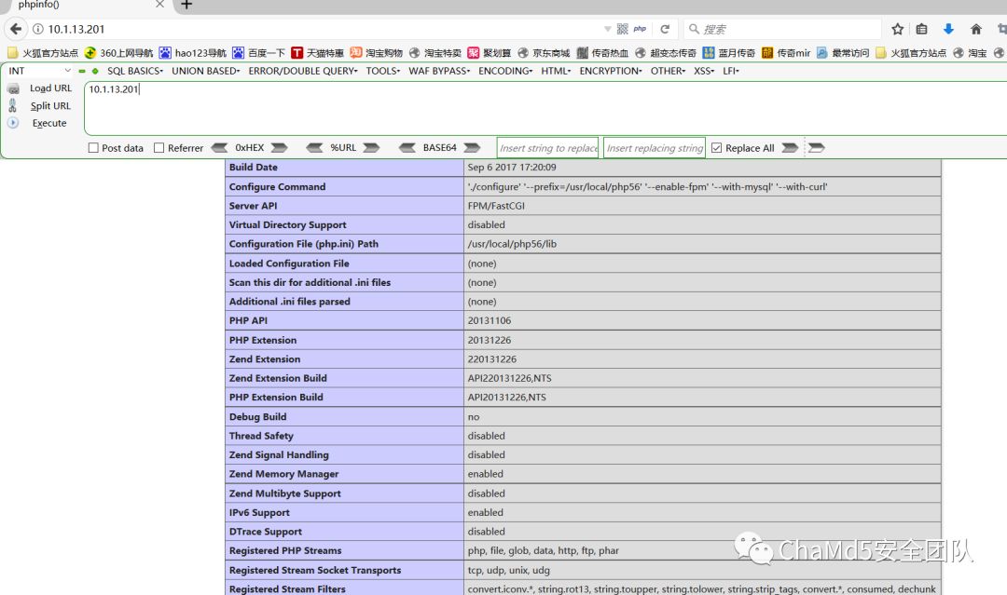
Task: Open the 传奇mir bookmark
Action: pyautogui.click(x=786, y=52)
